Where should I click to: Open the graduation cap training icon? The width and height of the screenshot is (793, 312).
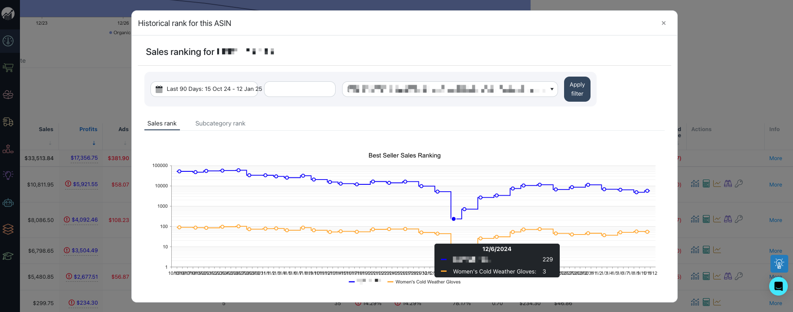pyautogui.click(x=8, y=256)
